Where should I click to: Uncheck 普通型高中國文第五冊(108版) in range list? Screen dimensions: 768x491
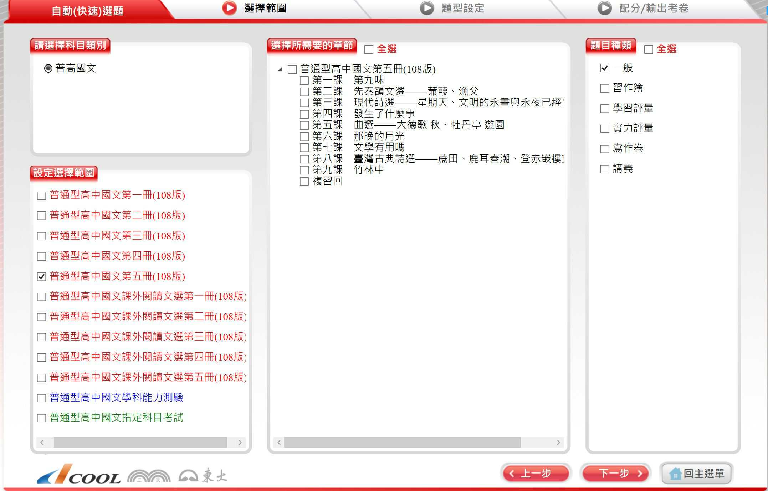pyautogui.click(x=42, y=277)
